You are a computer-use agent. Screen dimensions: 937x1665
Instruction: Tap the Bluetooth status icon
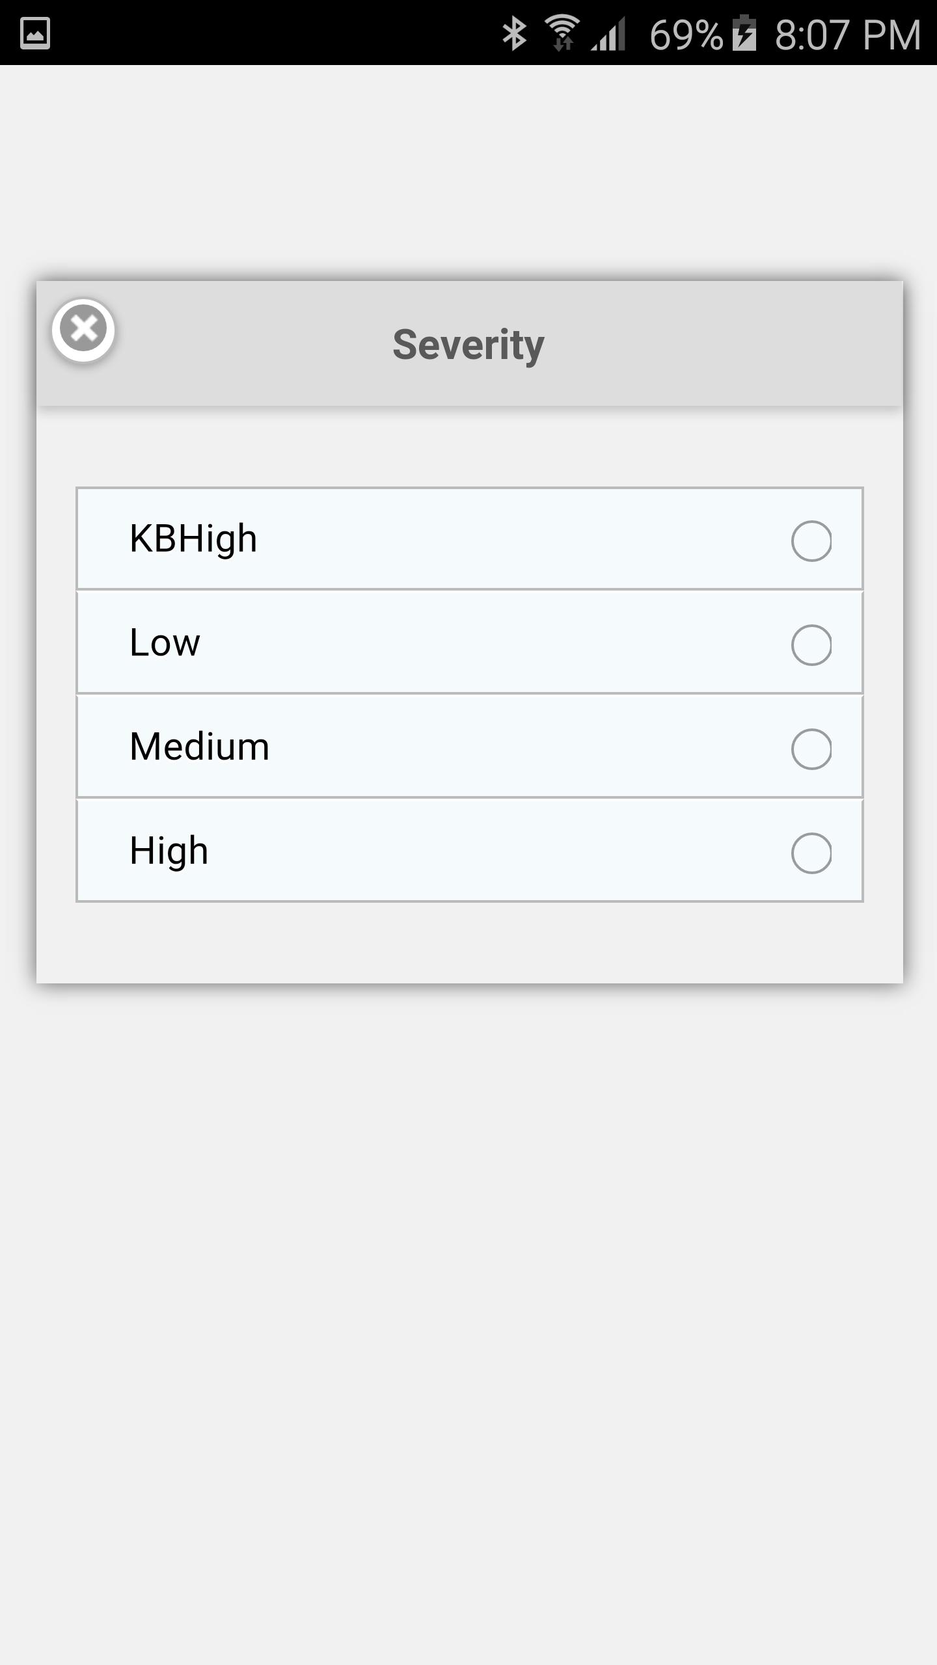pos(514,33)
